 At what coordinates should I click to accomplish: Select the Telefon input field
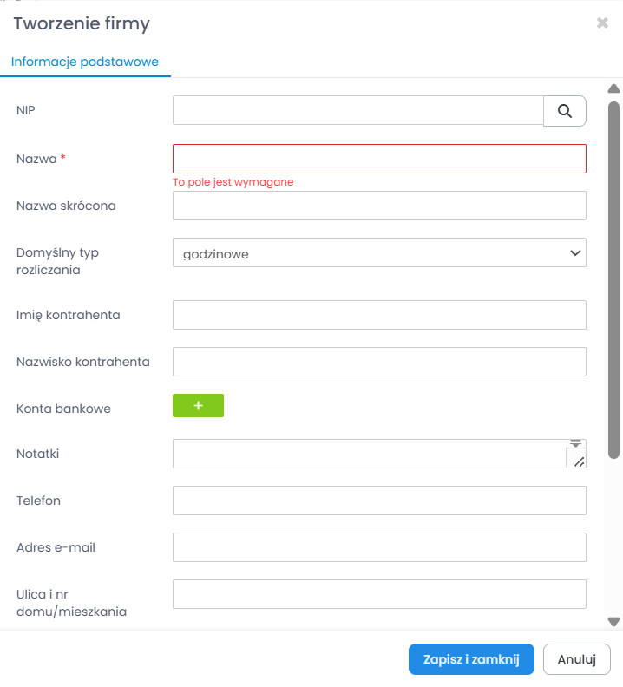(379, 501)
